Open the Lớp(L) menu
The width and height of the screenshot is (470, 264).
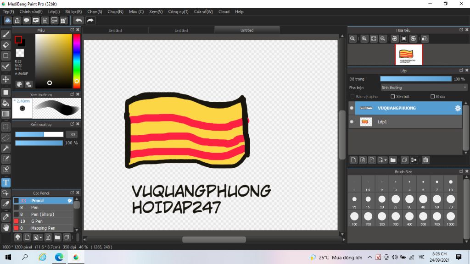[54, 11]
